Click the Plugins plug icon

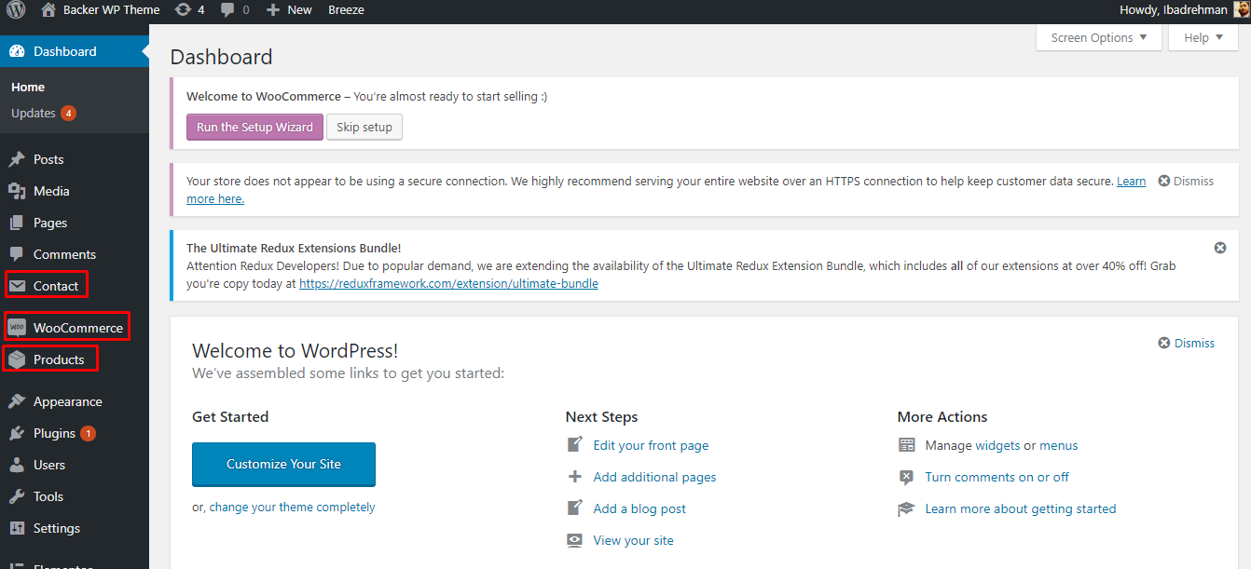coord(17,433)
